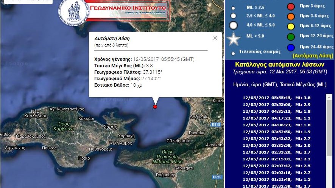335x188 pixels.
Task: Select catalog entry 02:07:42 ML: 2.5
Action: pos(276,166)
